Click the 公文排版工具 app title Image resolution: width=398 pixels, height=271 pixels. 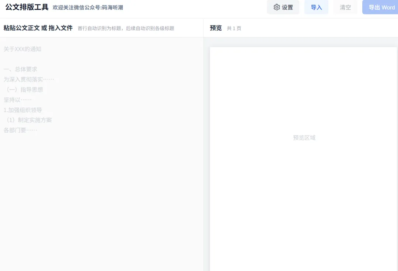click(x=27, y=7)
